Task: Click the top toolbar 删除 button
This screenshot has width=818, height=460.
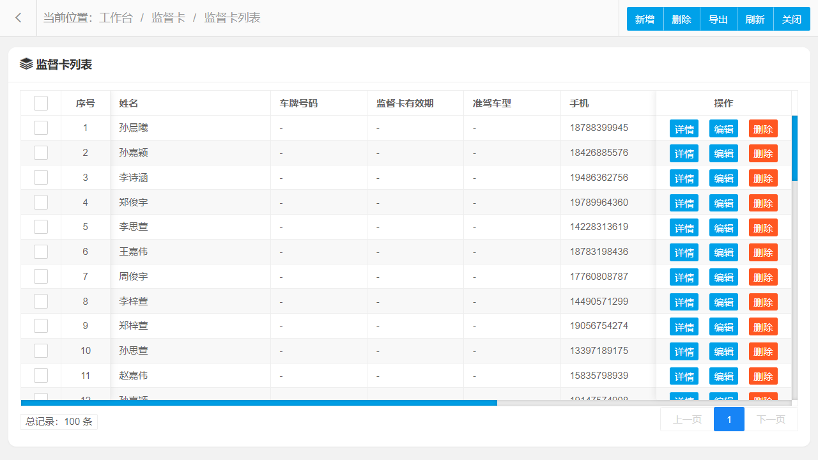Action: [x=682, y=19]
